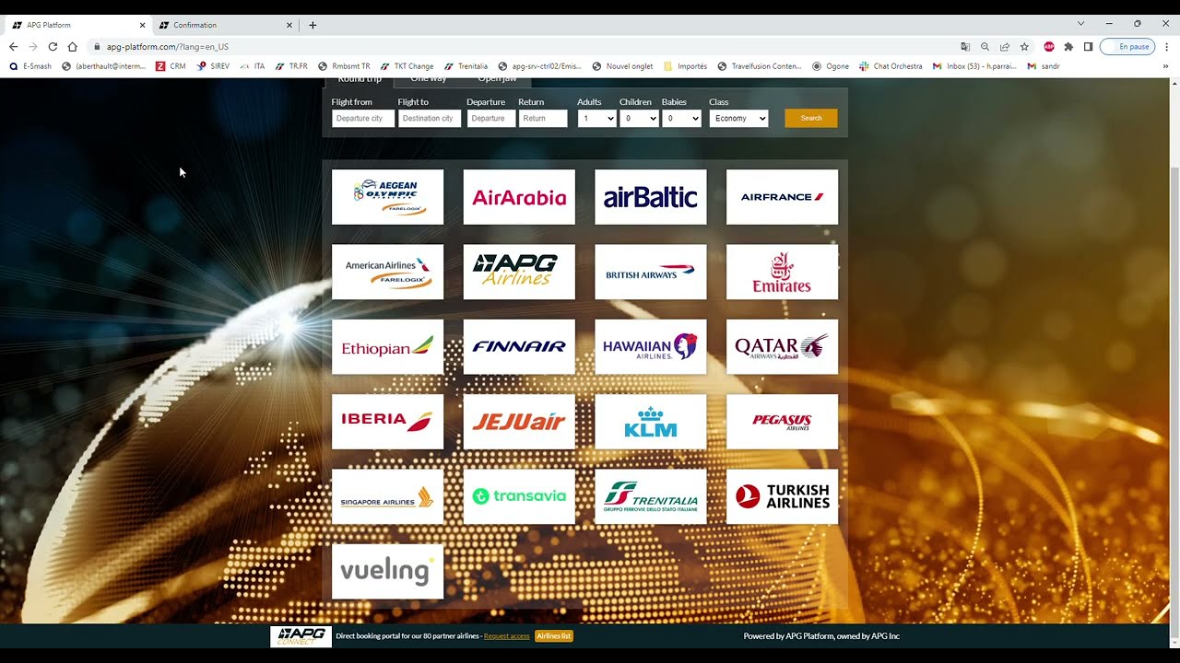
Task: Click the red ABP extension icon
Action: pos(1049,46)
